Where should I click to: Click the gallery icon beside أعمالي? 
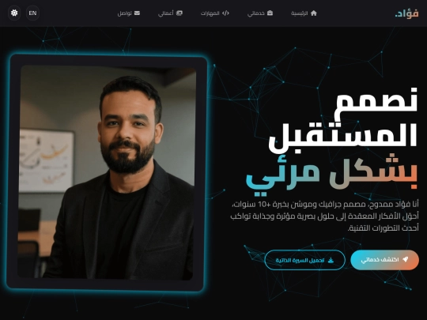click(179, 13)
